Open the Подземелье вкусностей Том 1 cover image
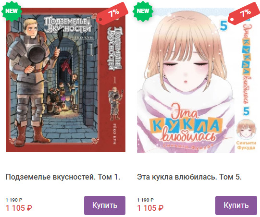 (x=65, y=80)
